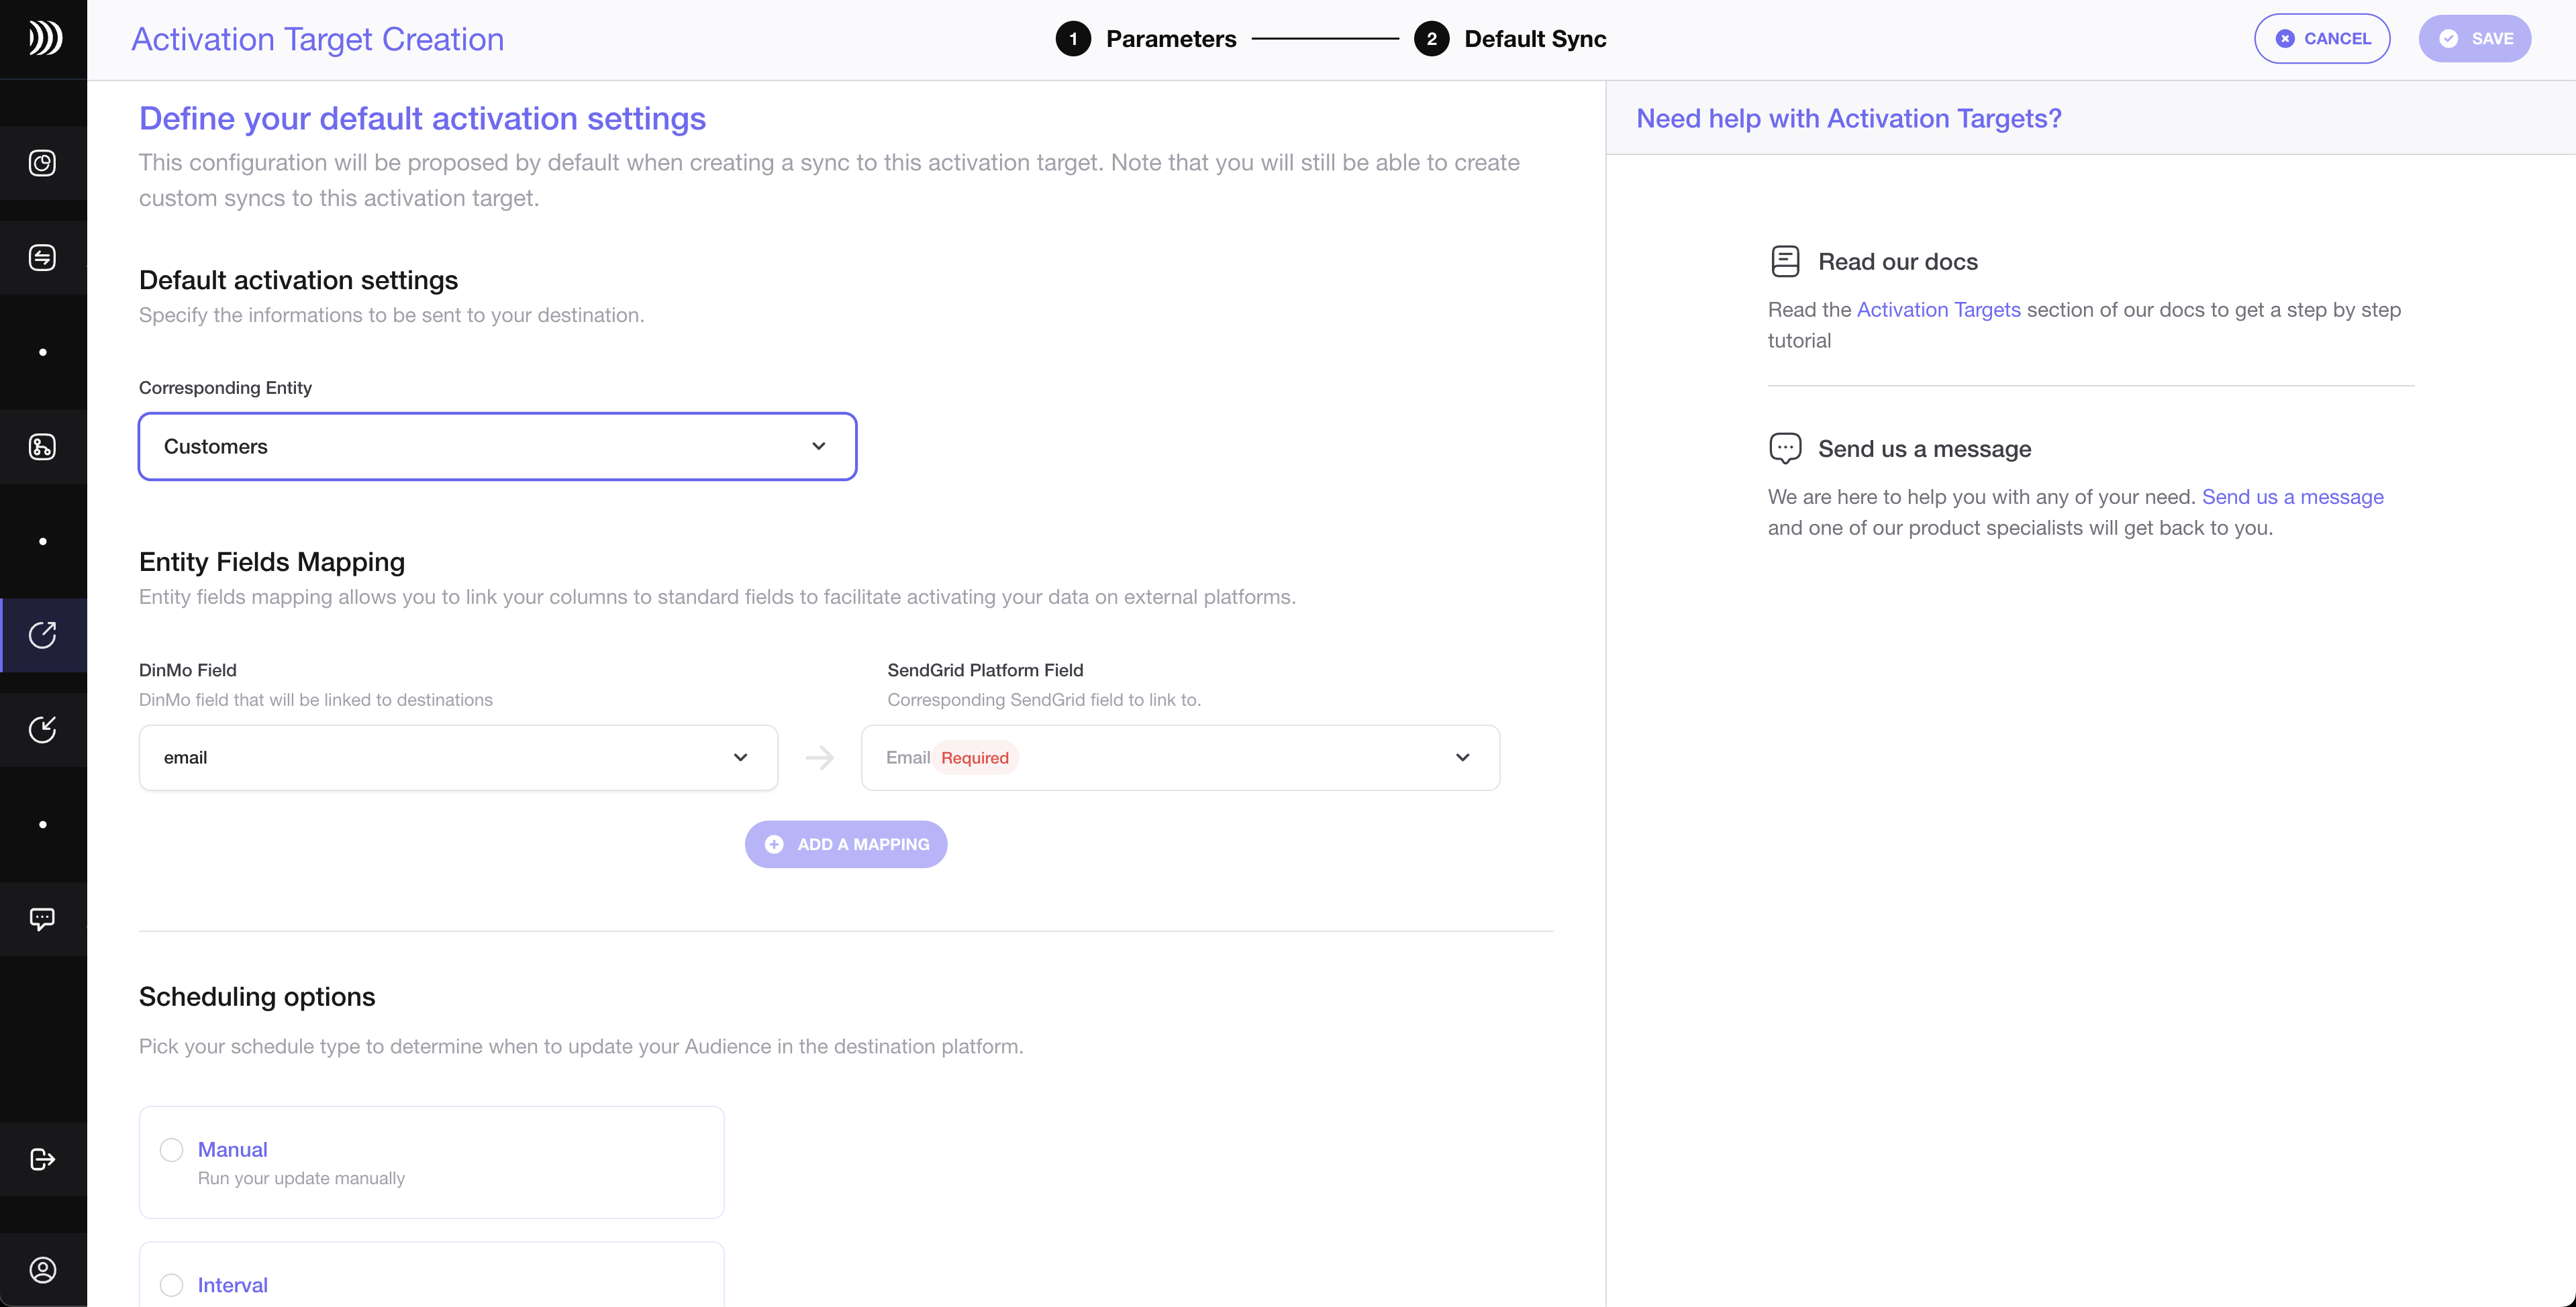The height and width of the screenshot is (1307, 2576).
Task: Click the second dot item in the sidebar
Action: pyautogui.click(x=42, y=541)
